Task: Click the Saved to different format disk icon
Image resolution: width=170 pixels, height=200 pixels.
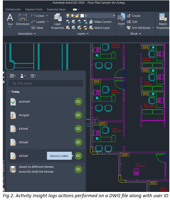Action: [13, 169]
